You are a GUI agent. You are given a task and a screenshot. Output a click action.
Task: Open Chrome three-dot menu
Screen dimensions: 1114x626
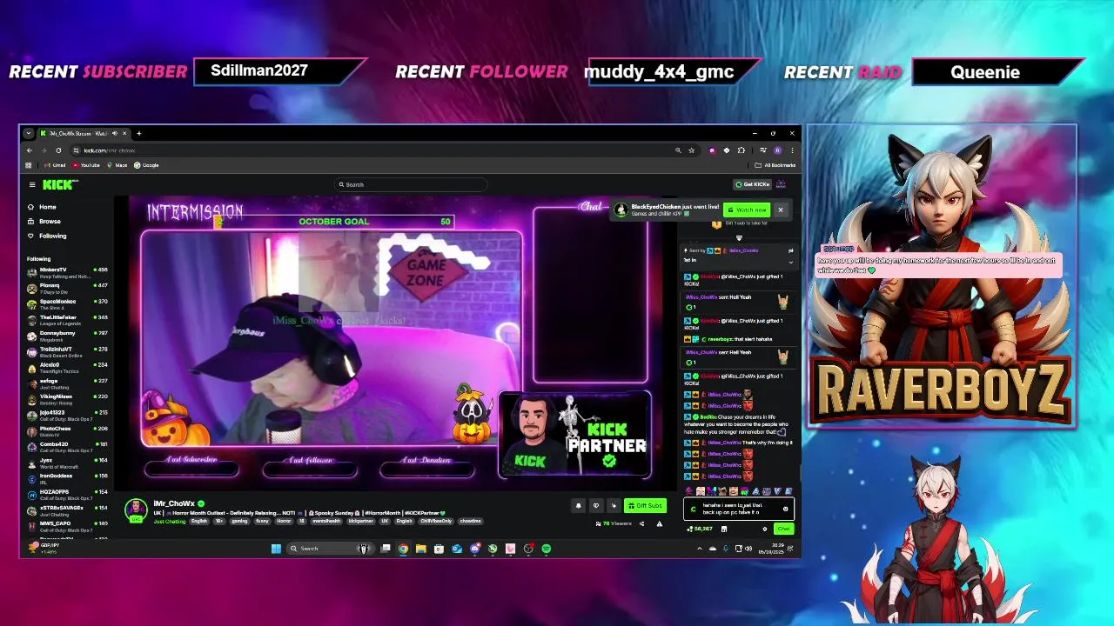[x=792, y=150]
